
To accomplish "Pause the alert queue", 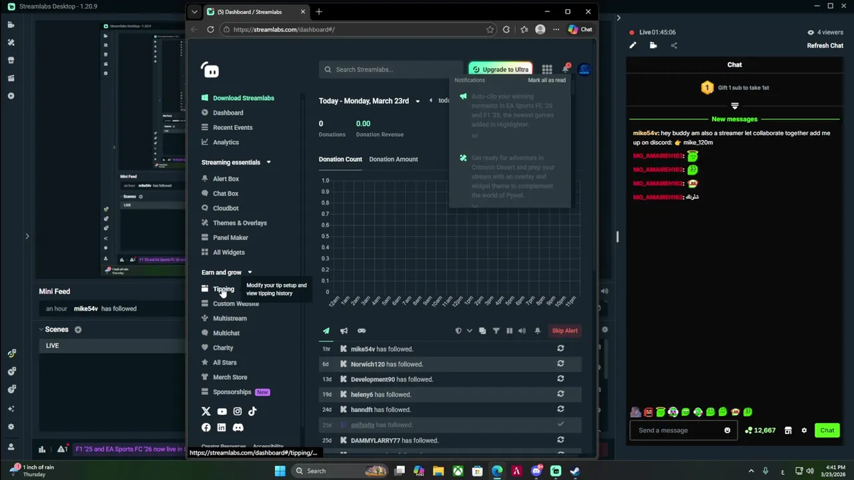I will (x=509, y=331).
